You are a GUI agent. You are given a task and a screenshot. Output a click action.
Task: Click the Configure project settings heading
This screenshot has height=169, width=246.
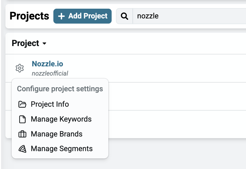coord(60,89)
